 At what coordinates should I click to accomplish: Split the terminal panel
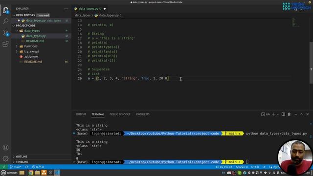283,114
